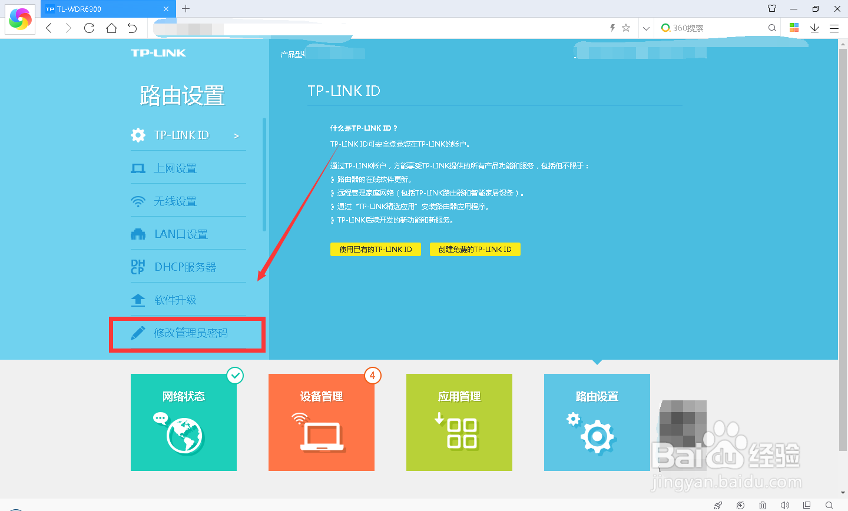Click the laptop icon for 上网设置

point(138,168)
